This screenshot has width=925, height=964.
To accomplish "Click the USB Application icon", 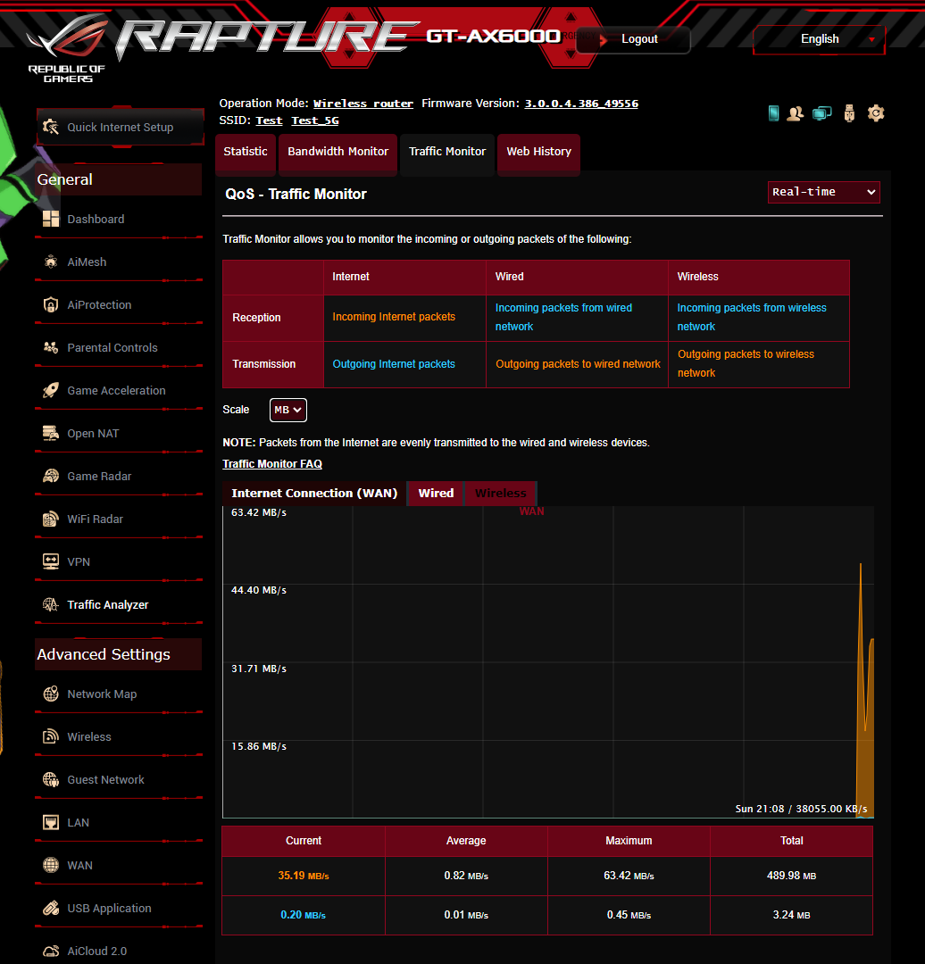I will [51, 908].
